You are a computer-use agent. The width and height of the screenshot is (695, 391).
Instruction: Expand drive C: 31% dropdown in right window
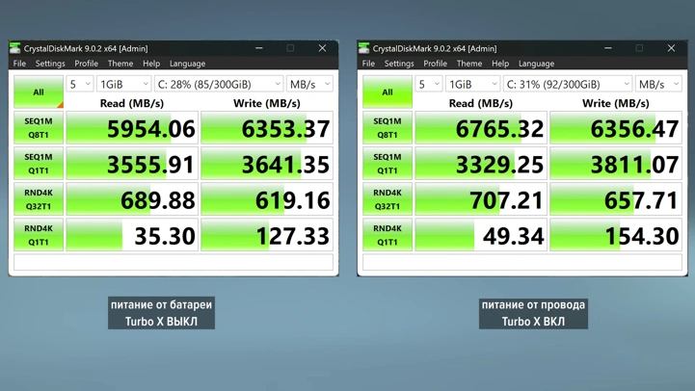[568, 84]
